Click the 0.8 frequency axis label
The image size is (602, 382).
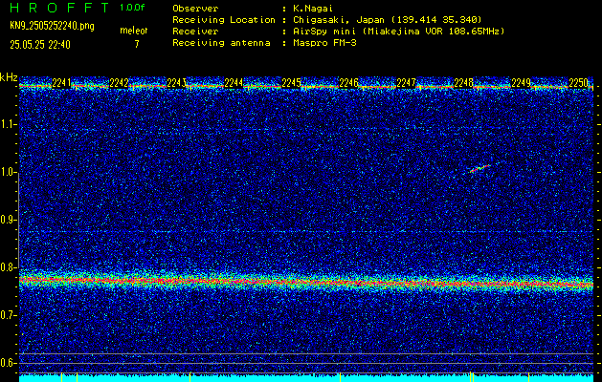coord(8,267)
